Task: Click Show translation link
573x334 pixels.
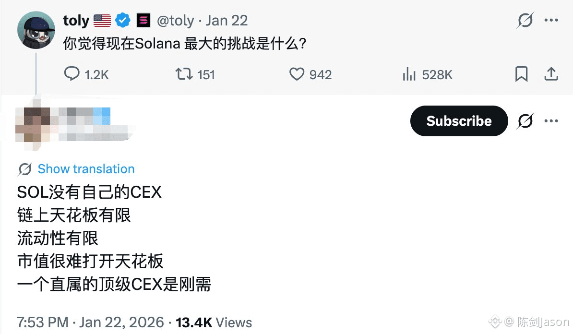Action: pos(86,169)
